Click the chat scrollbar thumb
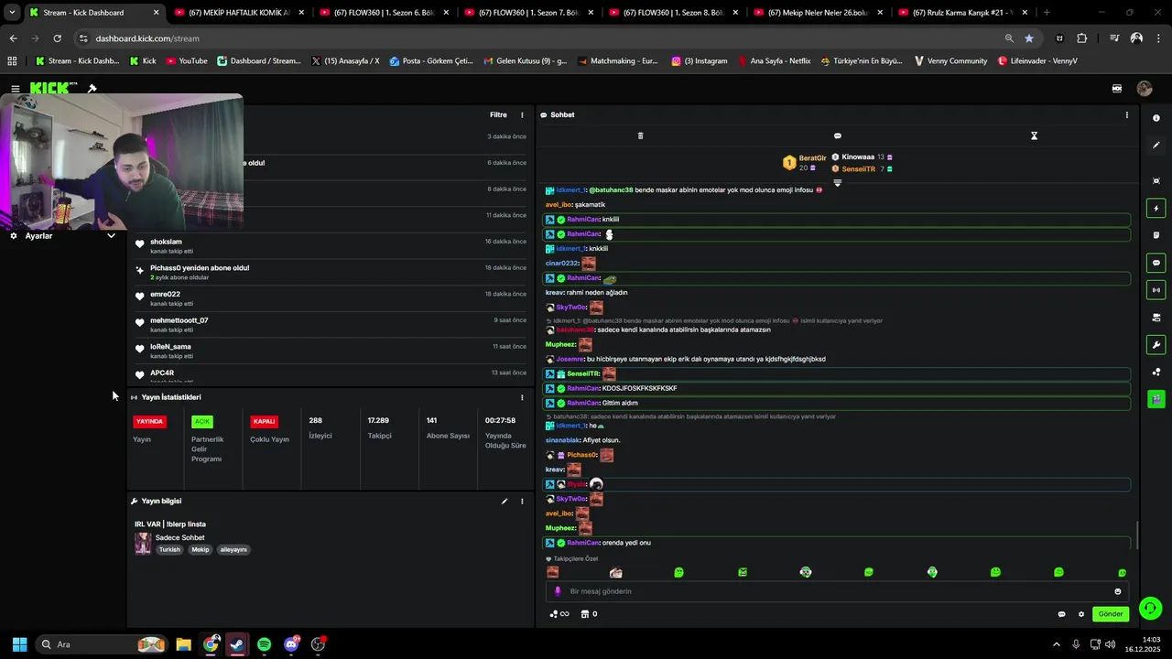This screenshot has height=659, width=1172. tap(1137, 534)
